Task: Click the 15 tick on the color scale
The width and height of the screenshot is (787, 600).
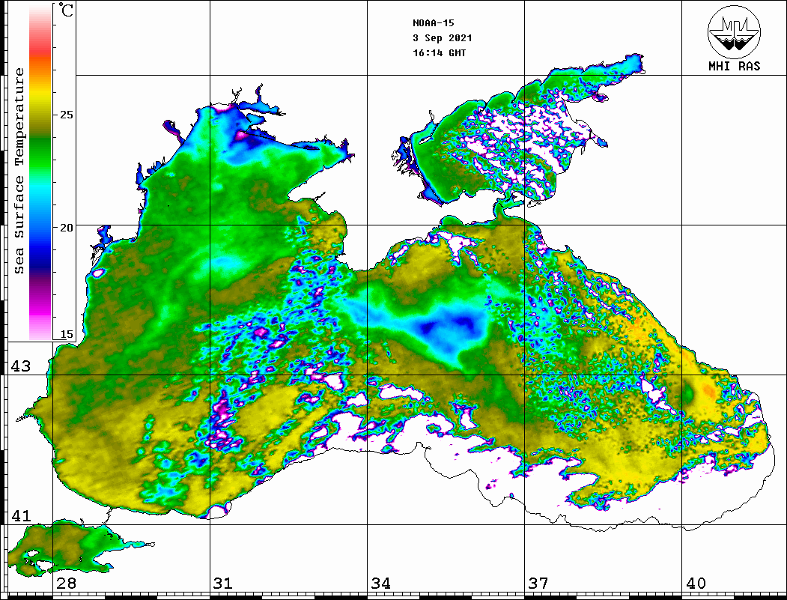Action: click(x=66, y=334)
